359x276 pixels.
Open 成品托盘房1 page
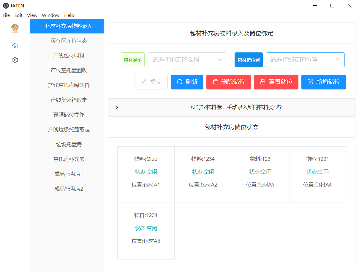click(67, 174)
